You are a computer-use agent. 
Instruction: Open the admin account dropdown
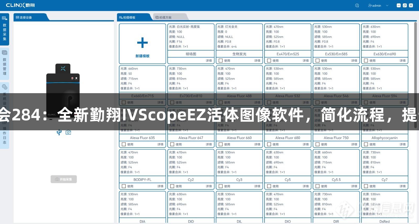coord(378,5)
